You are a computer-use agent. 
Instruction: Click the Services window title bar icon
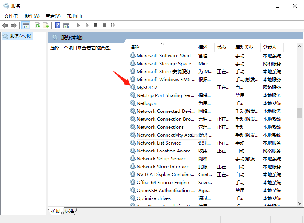[x=6, y=6]
